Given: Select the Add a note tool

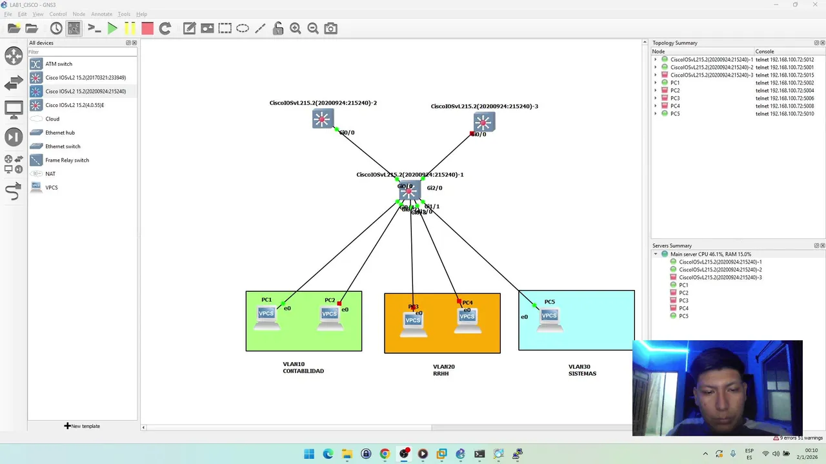Looking at the screenshot, I should [x=189, y=28].
